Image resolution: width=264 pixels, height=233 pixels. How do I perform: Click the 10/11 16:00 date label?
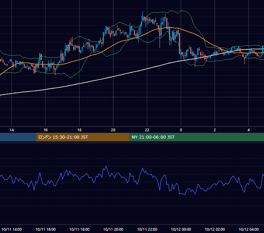point(45,229)
